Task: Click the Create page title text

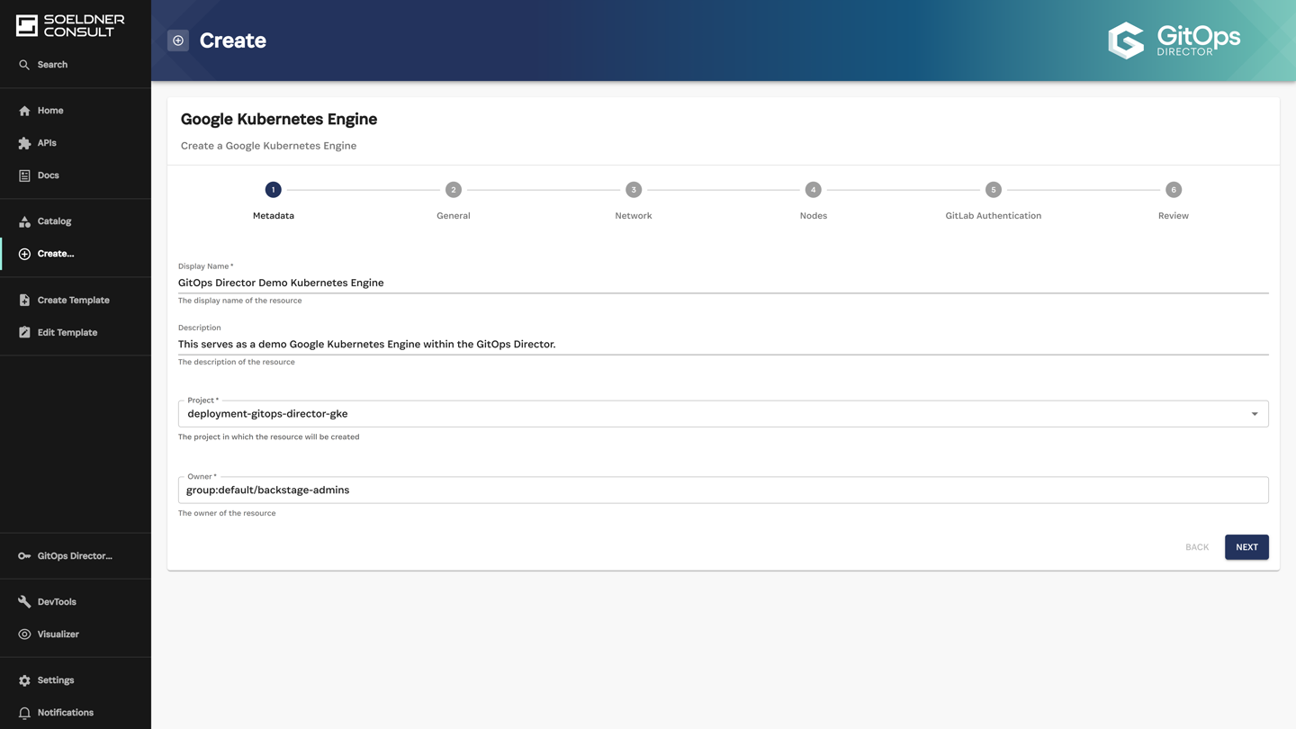Action: (x=233, y=40)
